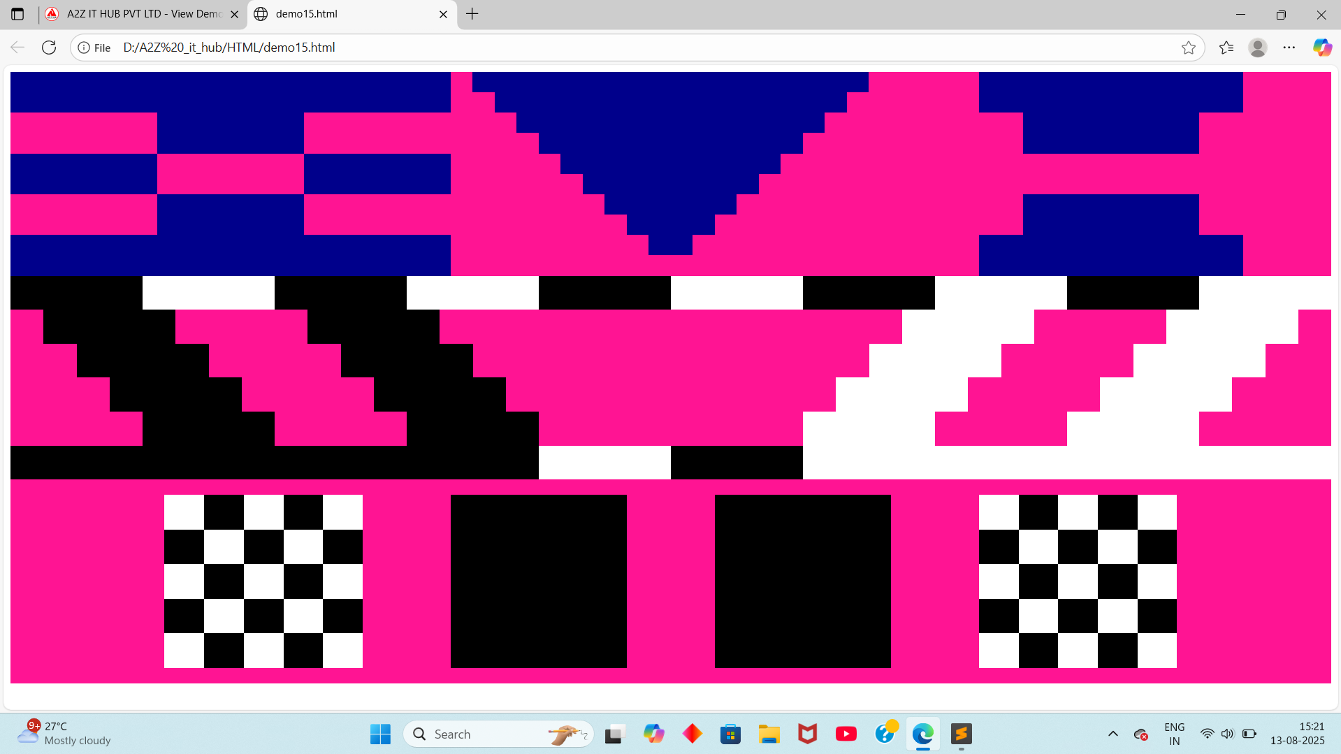Viewport: 1341px width, 754px height.
Task: Launch Sublime Text from the taskbar
Action: point(961,734)
